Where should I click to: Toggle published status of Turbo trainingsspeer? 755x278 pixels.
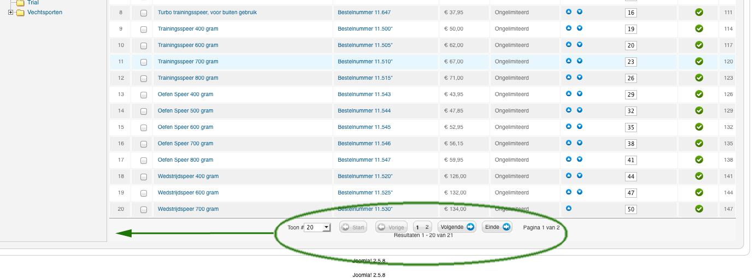[699, 12]
